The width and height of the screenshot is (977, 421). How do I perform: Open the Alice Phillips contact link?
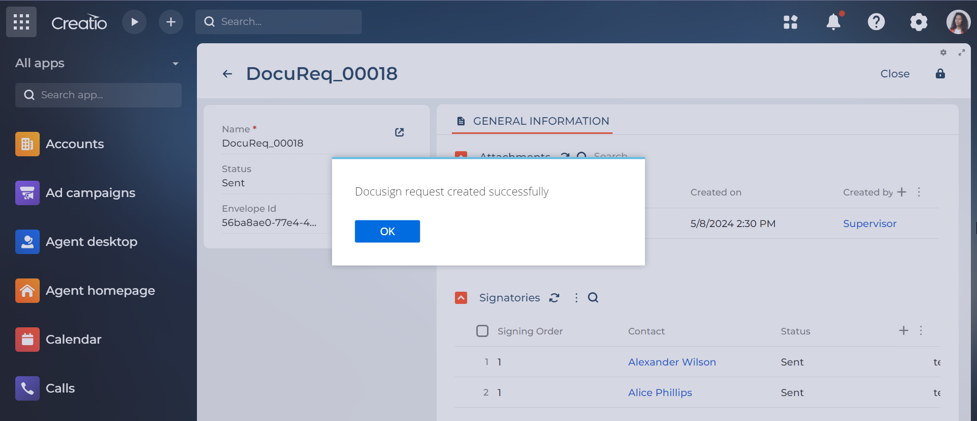(x=660, y=392)
